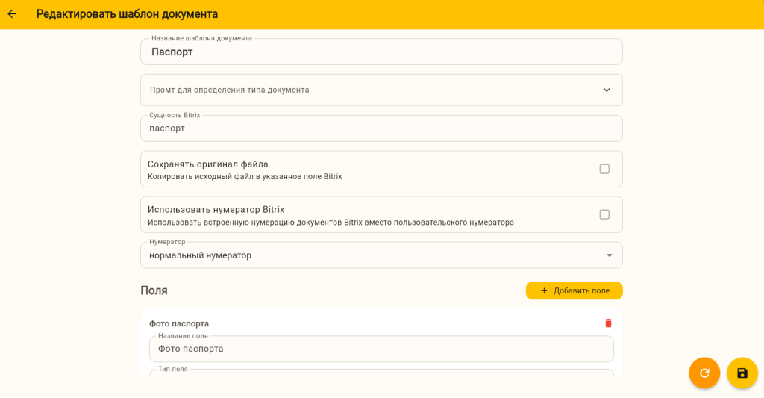This screenshot has height=398, width=764.
Task: Open the Тип поля selector
Action: (381, 373)
